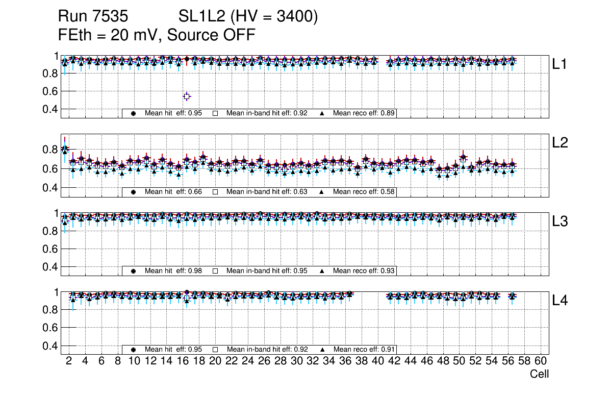Click the open square legend marker in L1

tap(215, 113)
